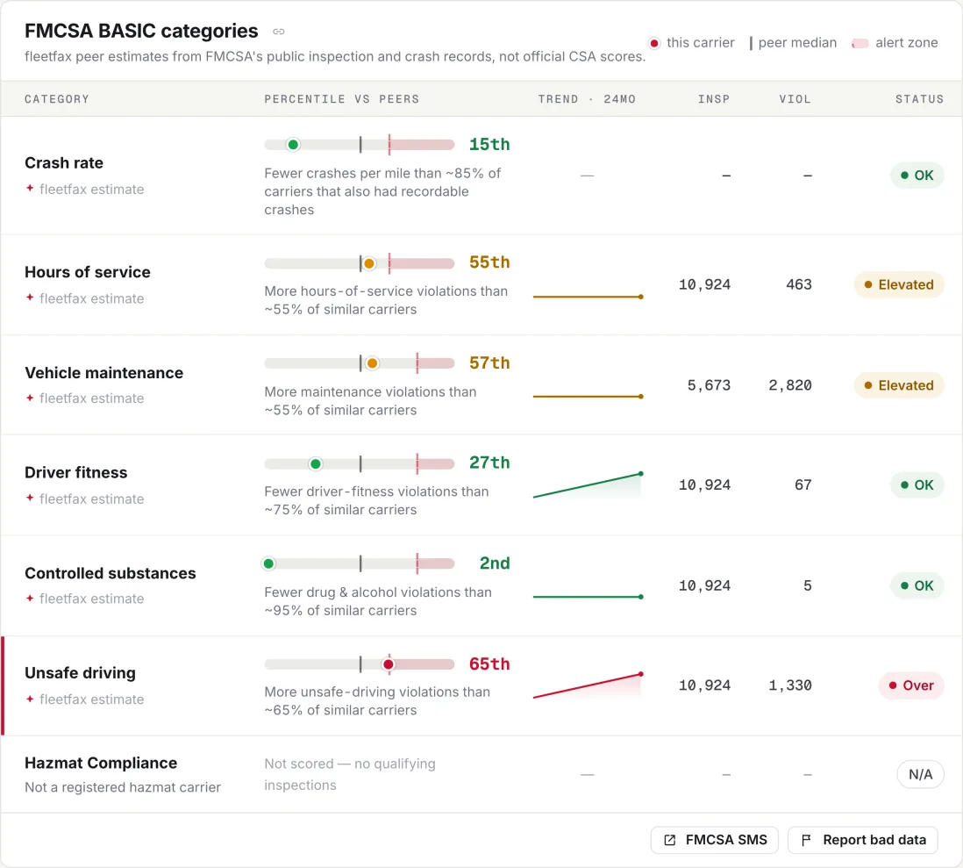Image resolution: width=963 pixels, height=868 pixels.
Task: Click fleetfax estimate star under Hours of service
Action: click(x=30, y=298)
